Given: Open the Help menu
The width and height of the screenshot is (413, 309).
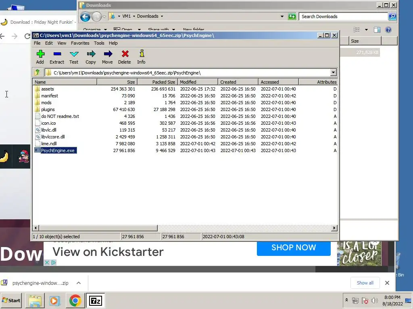Looking at the screenshot, I should click(x=113, y=43).
